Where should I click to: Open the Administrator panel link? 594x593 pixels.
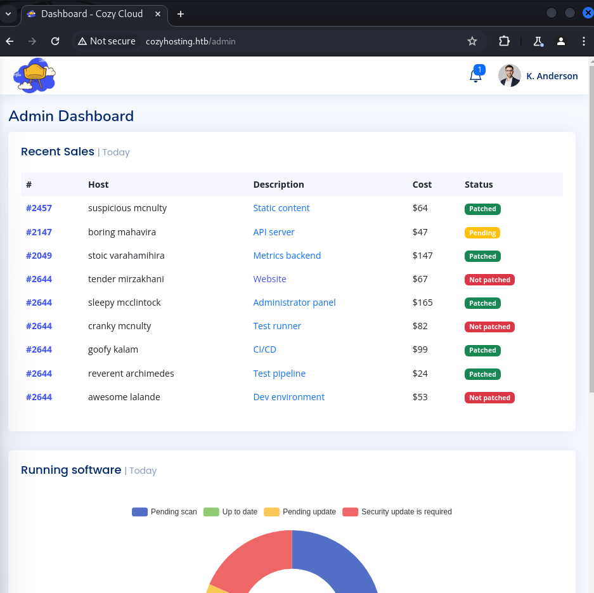(x=294, y=303)
